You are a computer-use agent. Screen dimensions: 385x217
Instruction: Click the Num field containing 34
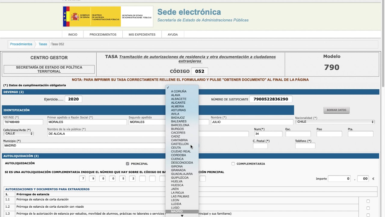[x=268, y=134]
